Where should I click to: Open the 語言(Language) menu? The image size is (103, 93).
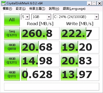(x=74, y=9)
